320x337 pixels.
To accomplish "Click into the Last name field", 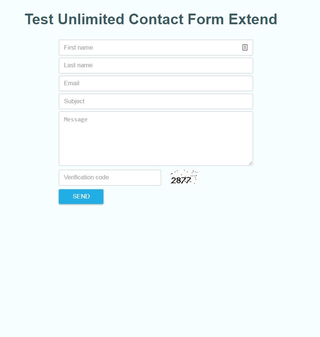I will tap(156, 65).
